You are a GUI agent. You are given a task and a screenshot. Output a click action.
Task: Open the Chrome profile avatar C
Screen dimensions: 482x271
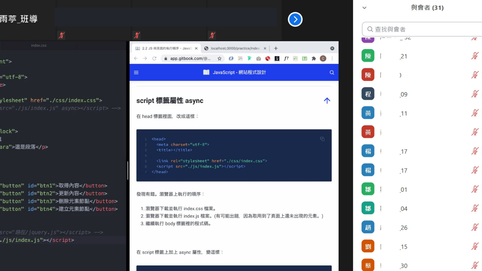point(323,58)
